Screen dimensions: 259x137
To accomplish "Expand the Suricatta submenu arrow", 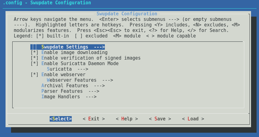I will pos(83,69).
